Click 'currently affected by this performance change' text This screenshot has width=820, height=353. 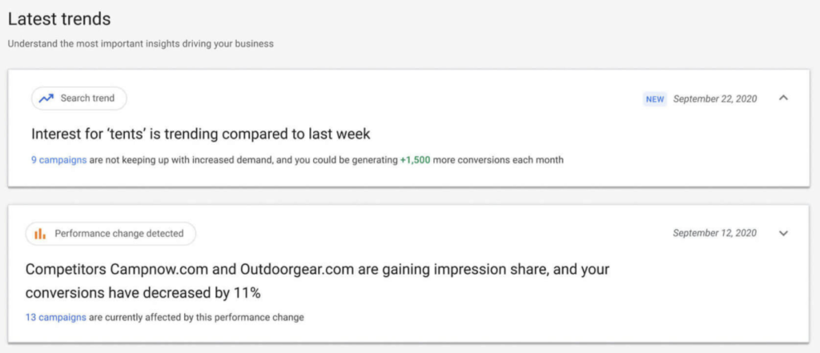coord(204,317)
